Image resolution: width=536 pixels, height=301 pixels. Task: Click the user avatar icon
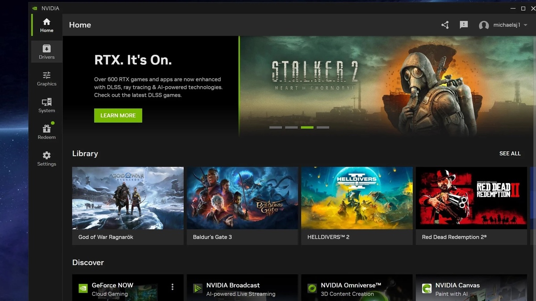(484, 25)
